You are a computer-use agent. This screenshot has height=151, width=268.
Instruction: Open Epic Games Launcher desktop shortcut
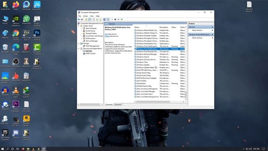click(x=5, y=135)
